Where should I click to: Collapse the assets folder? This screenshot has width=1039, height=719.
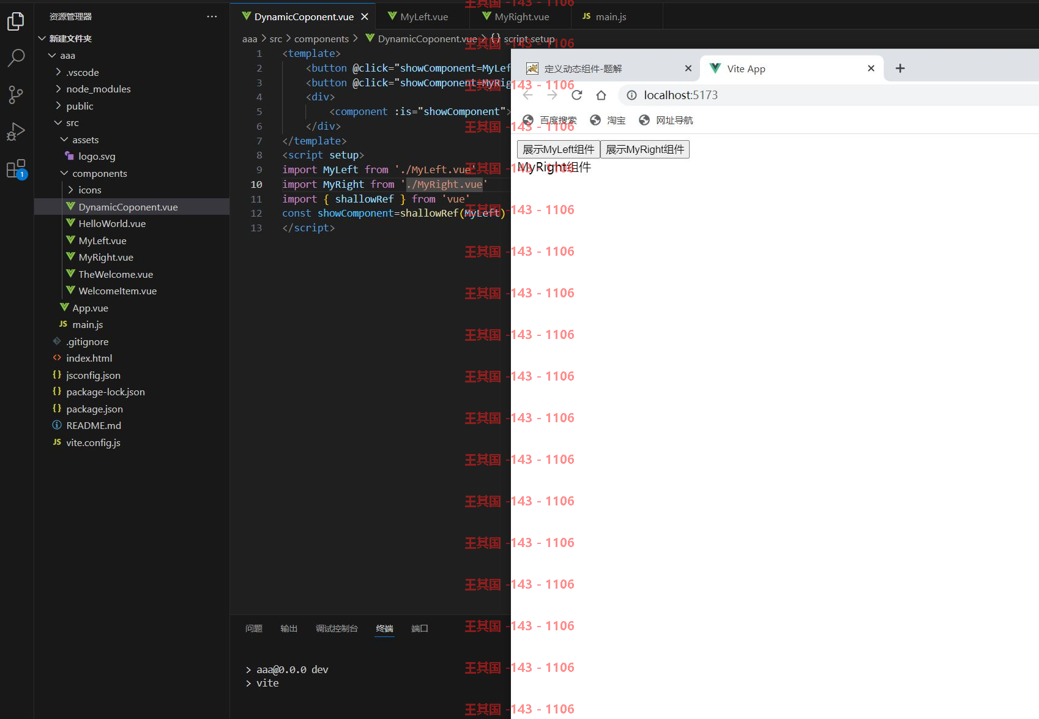132,140
